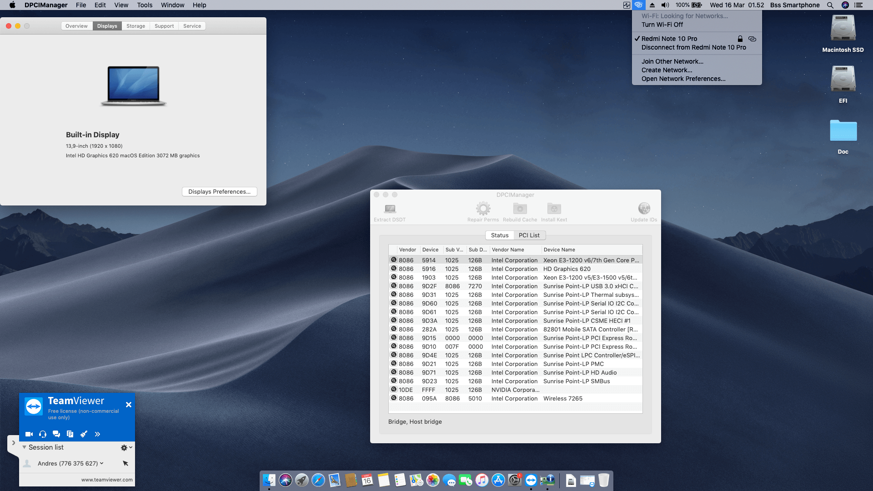This screenshot has width=873, height=491.
Task: Click the TeamViewer whiteboard brush icon
Action: point(84,434)
